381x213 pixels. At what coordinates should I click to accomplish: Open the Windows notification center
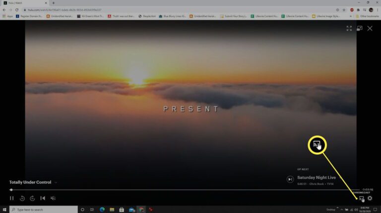pos(375,210)
